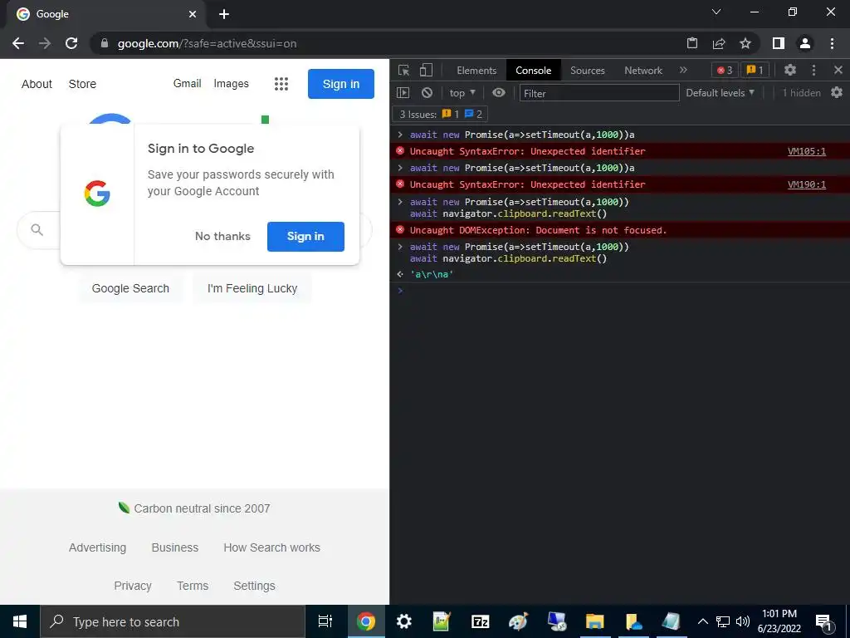Open 7-Zip from the taskbar
The image size is (850, 638).
pos(481,621)
